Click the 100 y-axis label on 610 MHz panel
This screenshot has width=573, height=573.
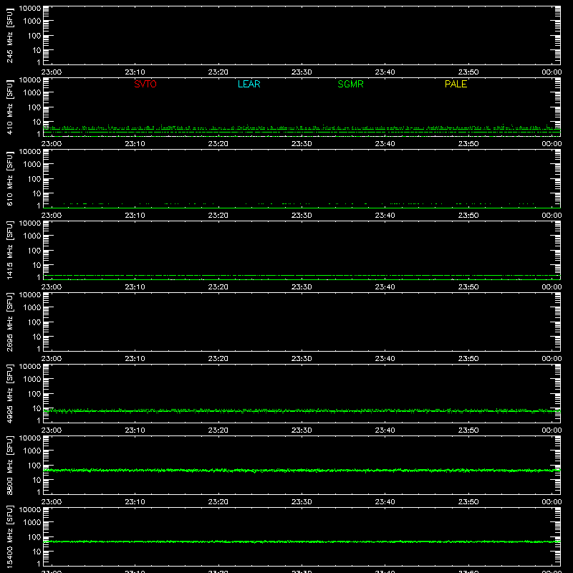click(x=34, y=179)
